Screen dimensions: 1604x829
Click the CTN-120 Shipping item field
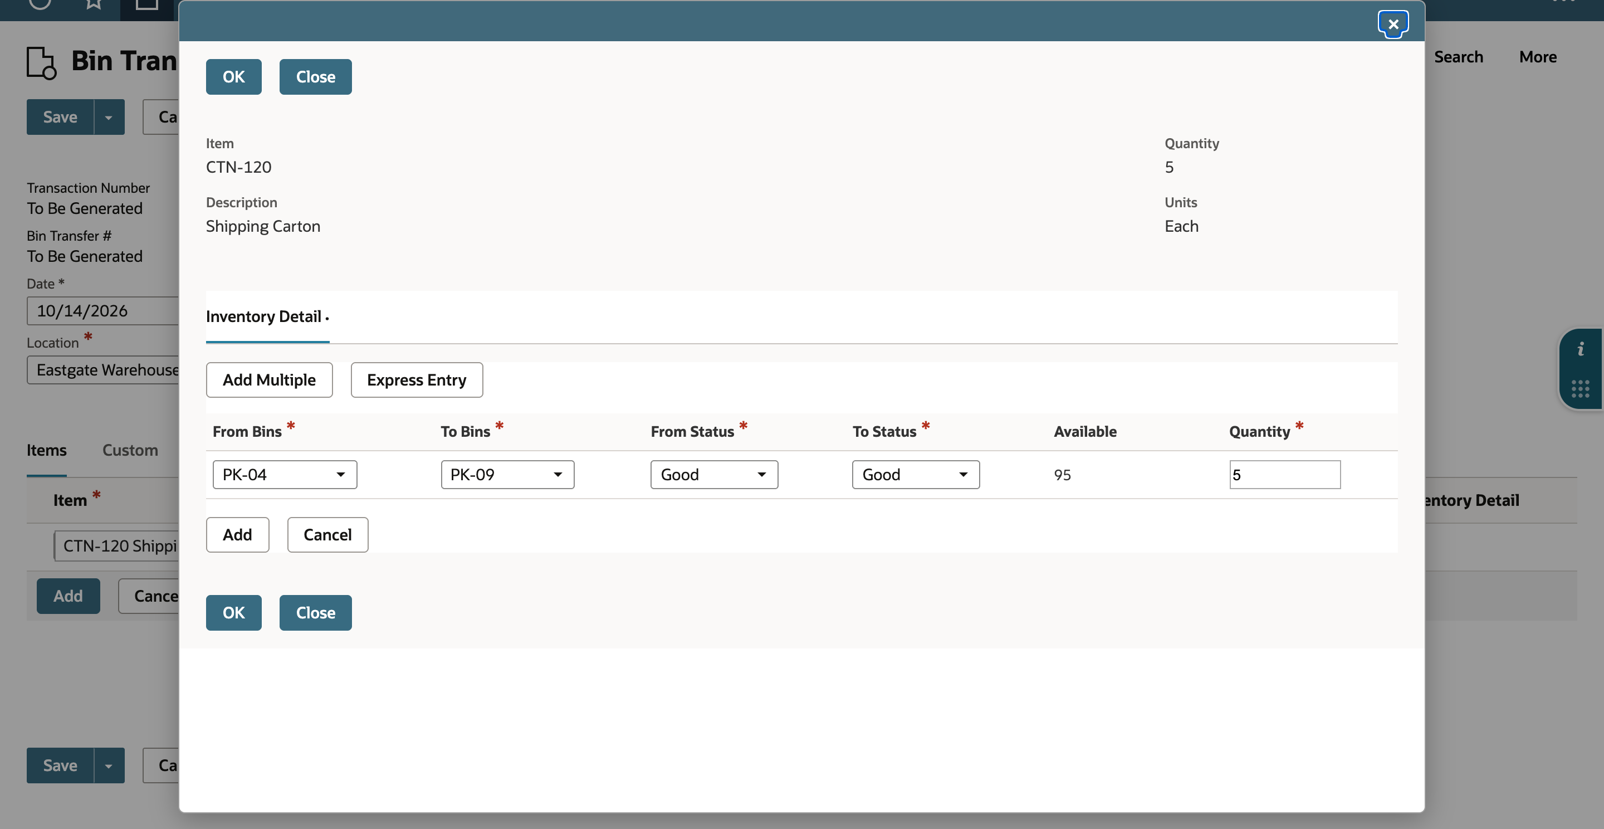coord(116,546)
